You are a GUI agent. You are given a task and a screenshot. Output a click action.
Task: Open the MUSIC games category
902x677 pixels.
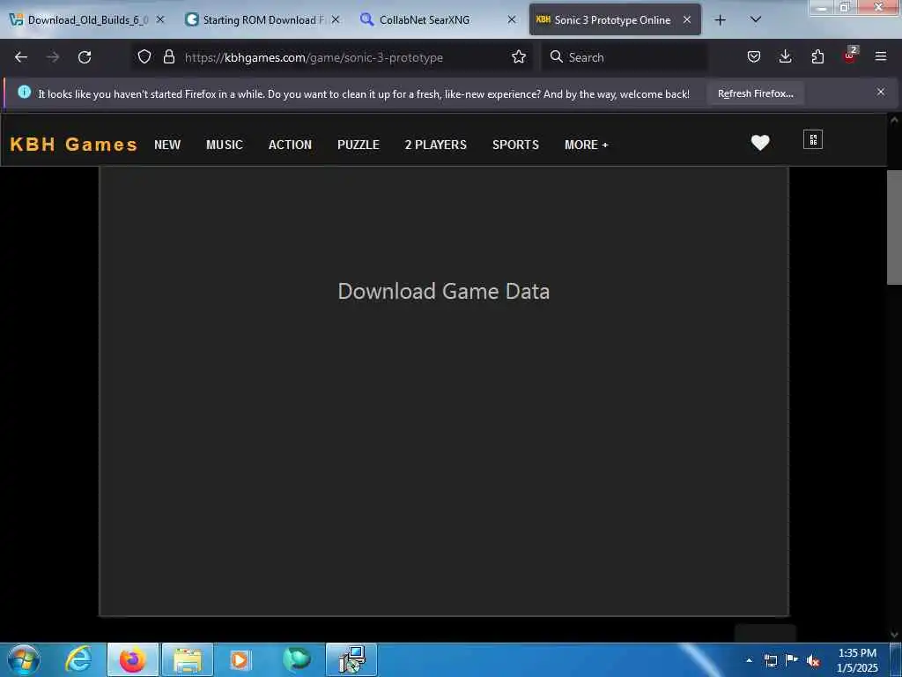tap(225, 145)
